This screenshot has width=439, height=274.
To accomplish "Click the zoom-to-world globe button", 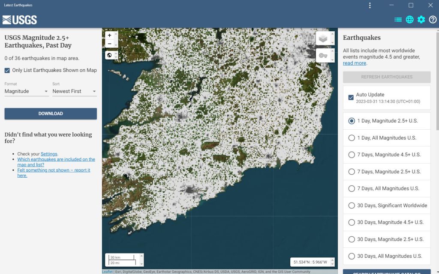I will 110,55.
